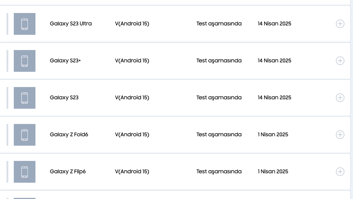Screen dimensions: 353x199
Task: Click the Galaxy S23+ model name
Action: [65, 61]
